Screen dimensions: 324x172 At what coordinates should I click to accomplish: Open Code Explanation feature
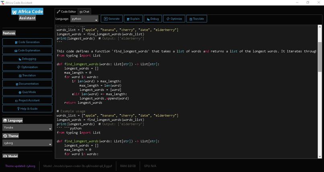coord(27,50)
